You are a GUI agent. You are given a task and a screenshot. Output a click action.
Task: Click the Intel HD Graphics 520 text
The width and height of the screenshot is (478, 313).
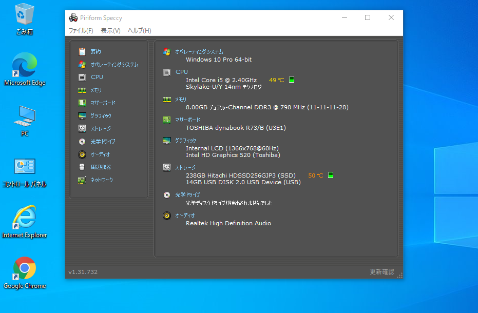(x=233, y=155)
